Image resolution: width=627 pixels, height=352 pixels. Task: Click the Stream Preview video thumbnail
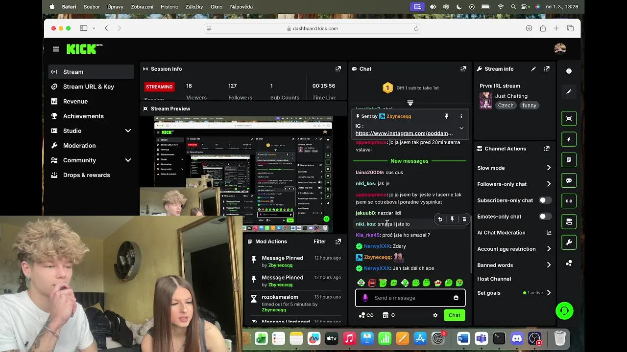[243, 175]
